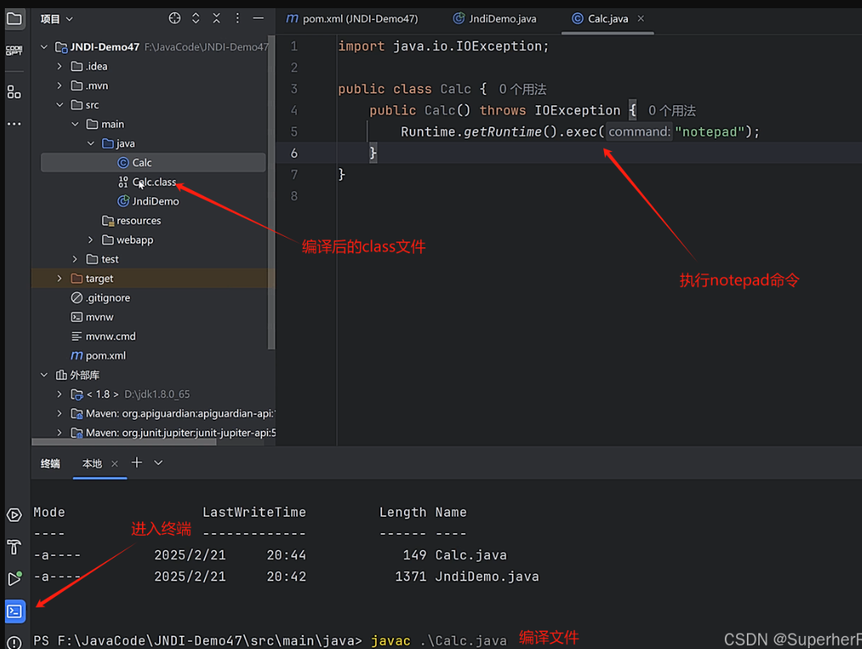The width and height of the screenshot is (862, 649).
Task: Close the local terminal tab
Action: [114, 464]
